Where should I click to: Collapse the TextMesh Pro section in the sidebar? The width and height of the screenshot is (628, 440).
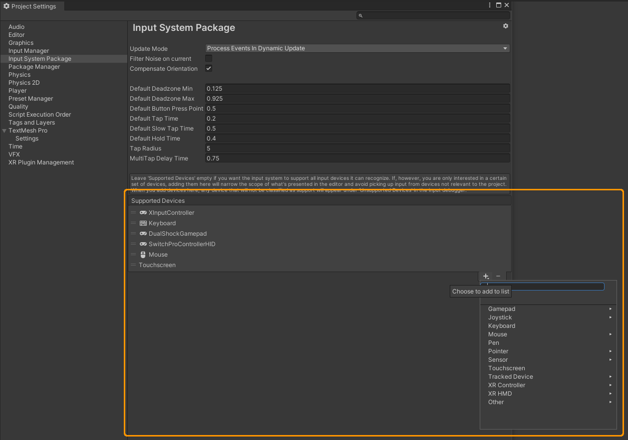click(x=4, y=130)
